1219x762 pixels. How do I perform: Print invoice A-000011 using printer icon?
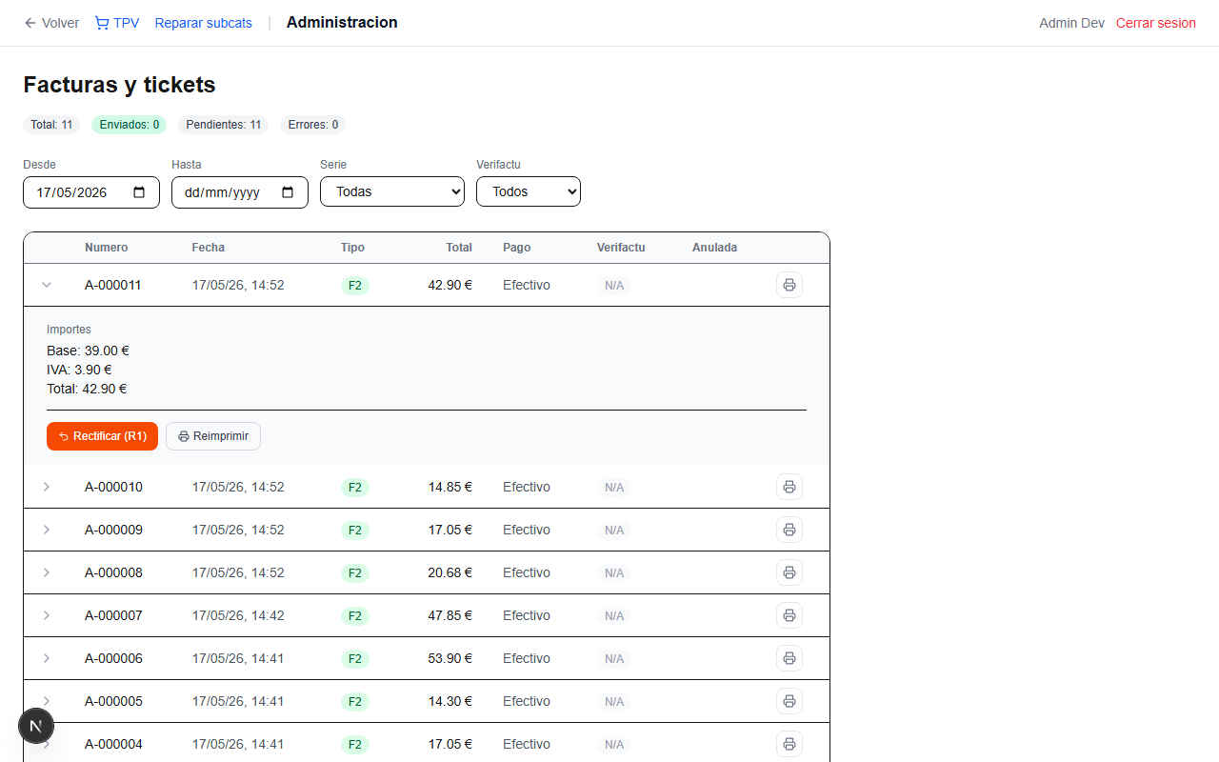click(789, 285)
